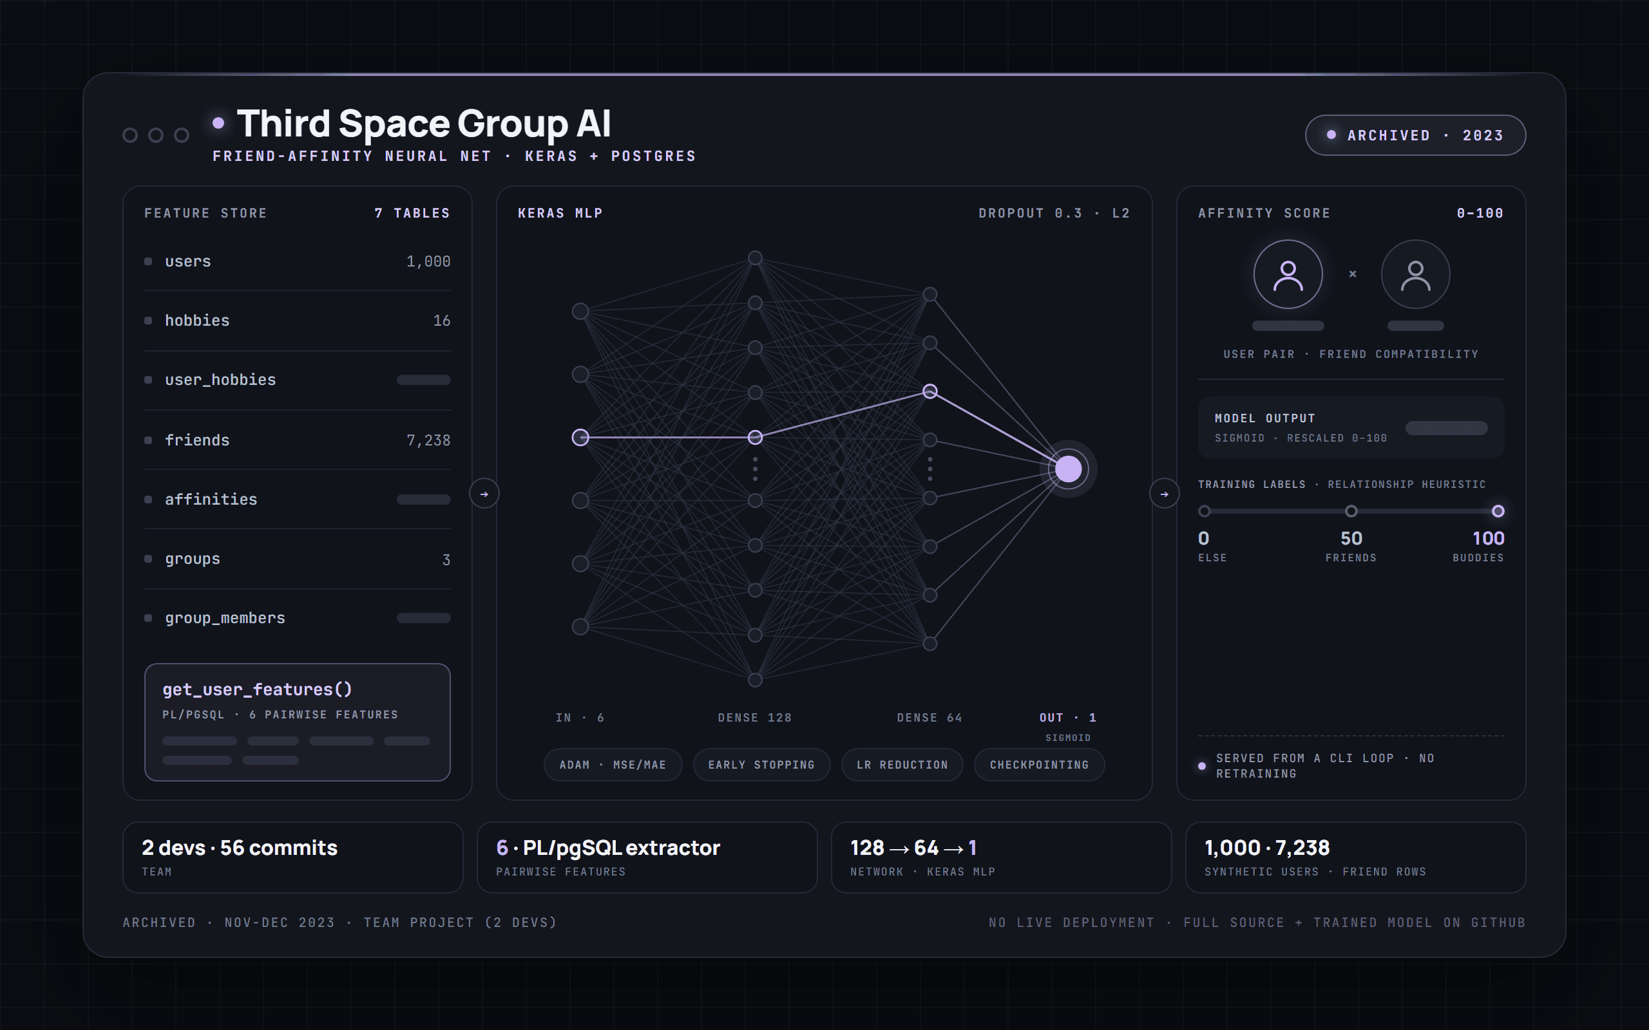
Task: Click the 2 devs · 56 commits stat card
Action: click(292, 857)
